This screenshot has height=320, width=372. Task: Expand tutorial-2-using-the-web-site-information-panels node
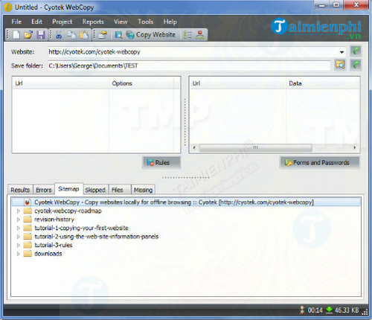(19, 237)
